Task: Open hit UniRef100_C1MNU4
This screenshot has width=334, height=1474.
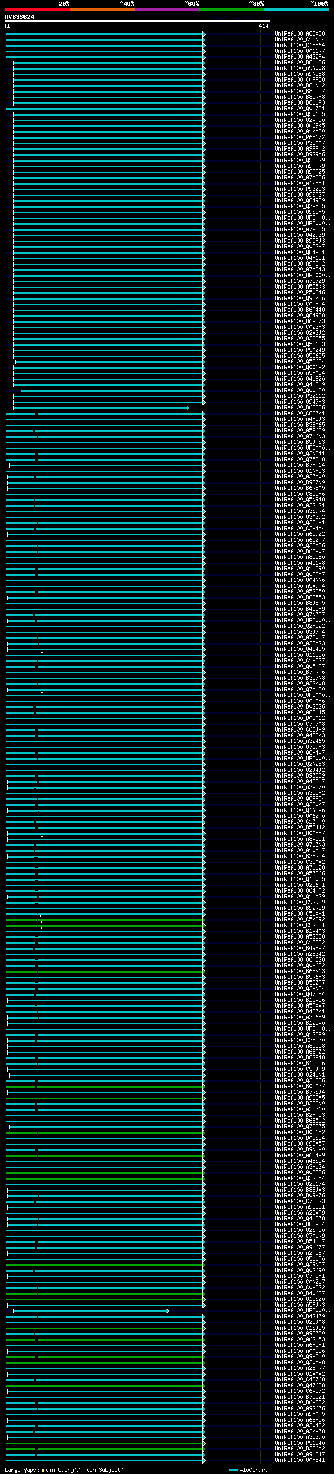Action: [299, 40]
